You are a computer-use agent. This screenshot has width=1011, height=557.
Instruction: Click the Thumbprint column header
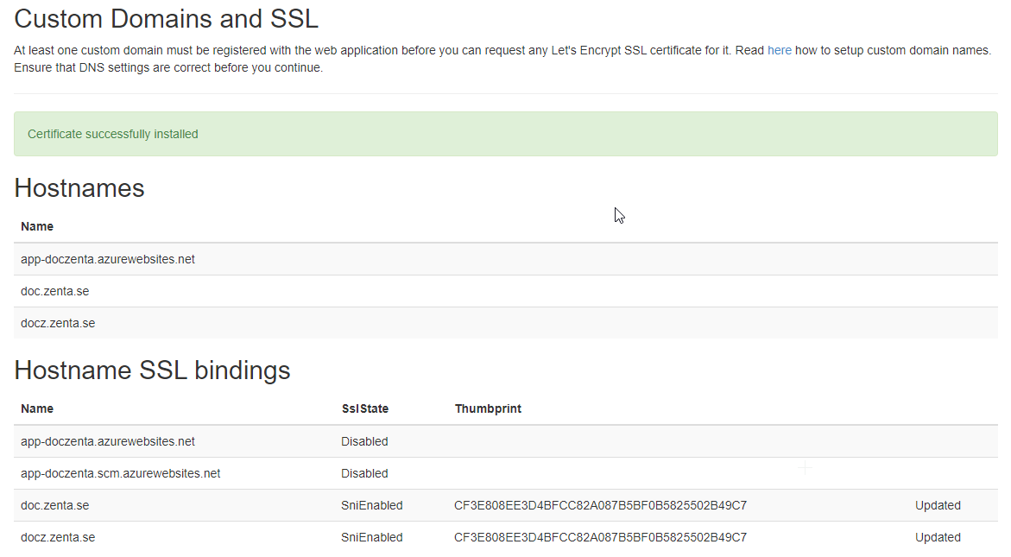(x=488, y=408)
